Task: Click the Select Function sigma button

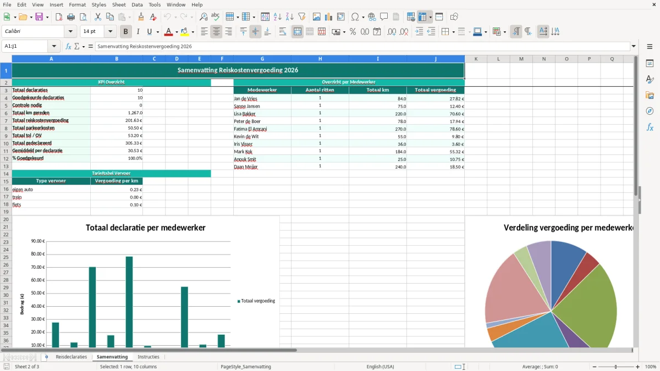Action: [x=77, y=46]
